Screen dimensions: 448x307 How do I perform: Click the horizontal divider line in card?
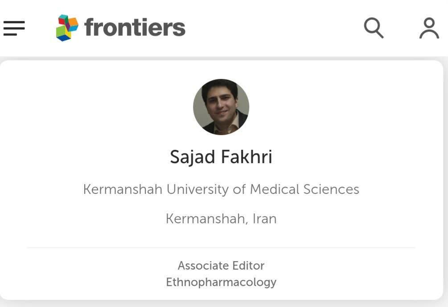pyautogui.click(x=221, y=248)
